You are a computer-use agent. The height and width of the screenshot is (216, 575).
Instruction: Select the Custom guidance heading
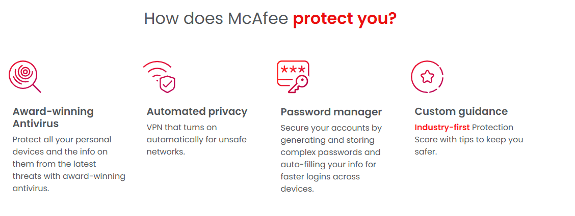[461, 111]
